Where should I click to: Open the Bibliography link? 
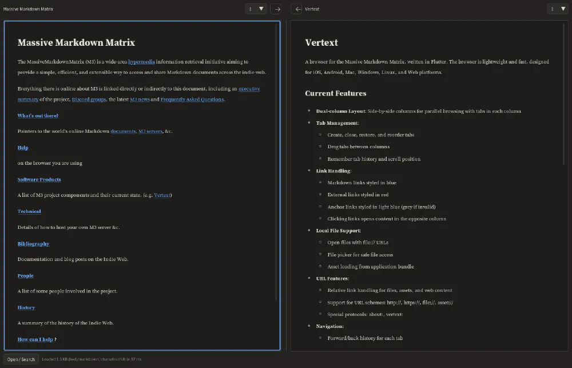pos(33,244)
